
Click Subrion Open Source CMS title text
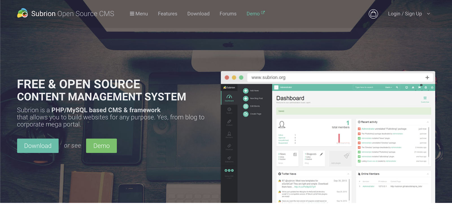(x=73, y=14)
